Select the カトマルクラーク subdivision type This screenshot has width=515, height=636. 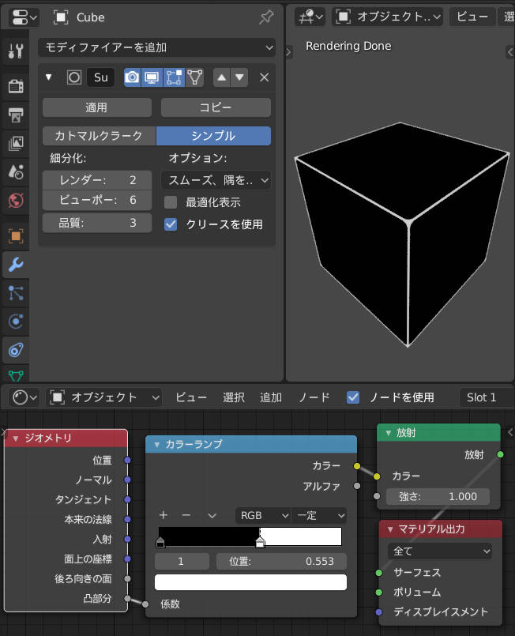99,135
